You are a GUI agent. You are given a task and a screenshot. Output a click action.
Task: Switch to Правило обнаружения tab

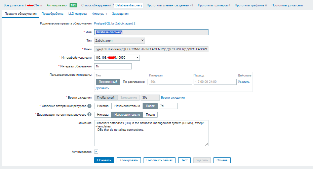tap(21, 14)
